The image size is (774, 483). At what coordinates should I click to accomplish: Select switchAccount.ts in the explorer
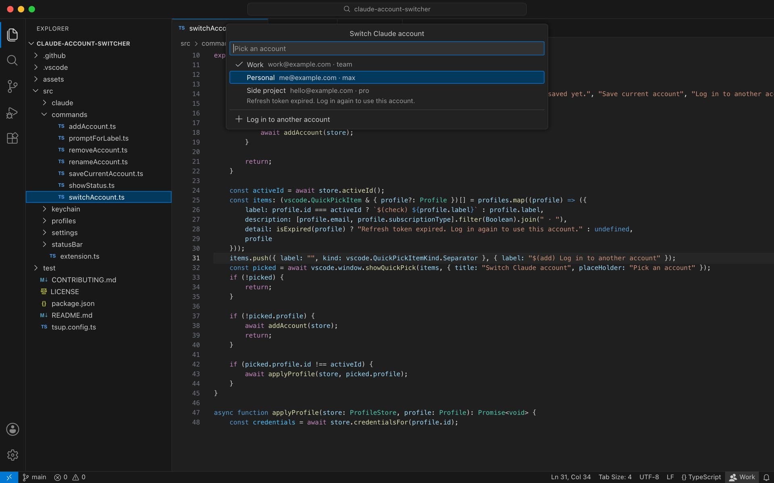pos(98,197)
